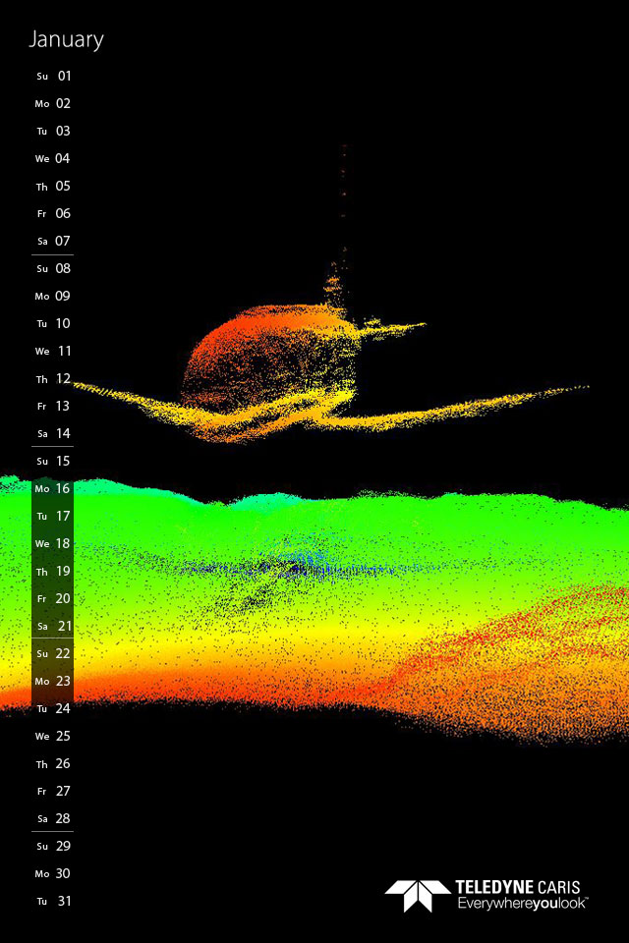629x943 pixels.
Task: Select Friday 06 date row
Action: coord(53,213)
